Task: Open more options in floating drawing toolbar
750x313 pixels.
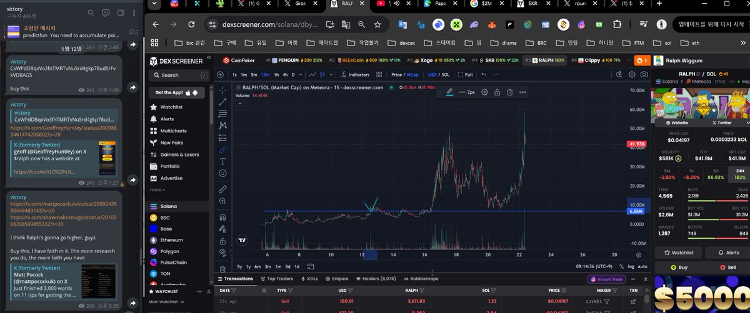Action: (x=522, y=92)
